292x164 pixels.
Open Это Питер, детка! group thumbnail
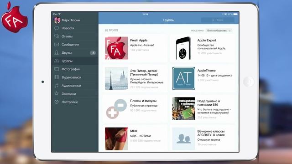(x=116, y=78)
